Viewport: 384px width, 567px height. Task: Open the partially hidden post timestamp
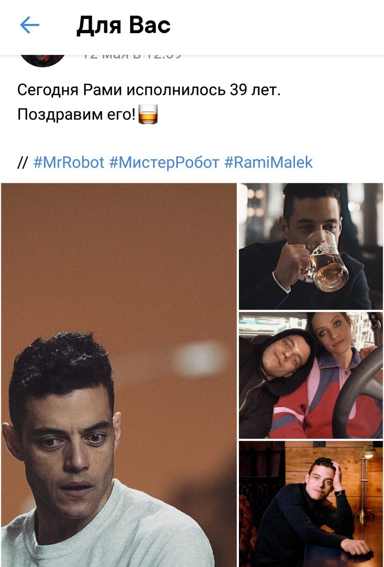point(131,57)
